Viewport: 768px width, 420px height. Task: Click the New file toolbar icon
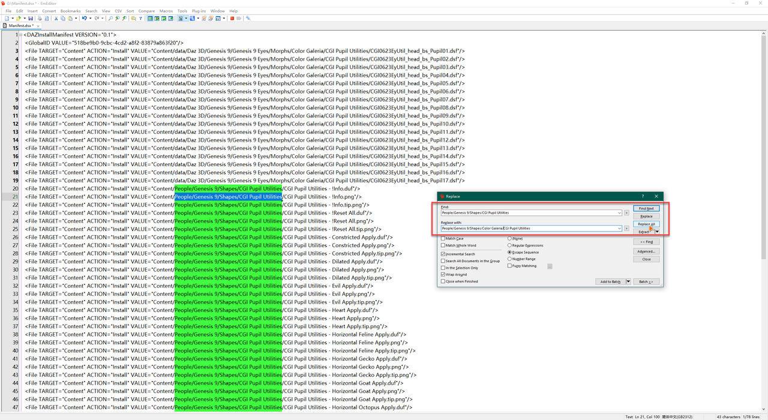click(7, 19)
